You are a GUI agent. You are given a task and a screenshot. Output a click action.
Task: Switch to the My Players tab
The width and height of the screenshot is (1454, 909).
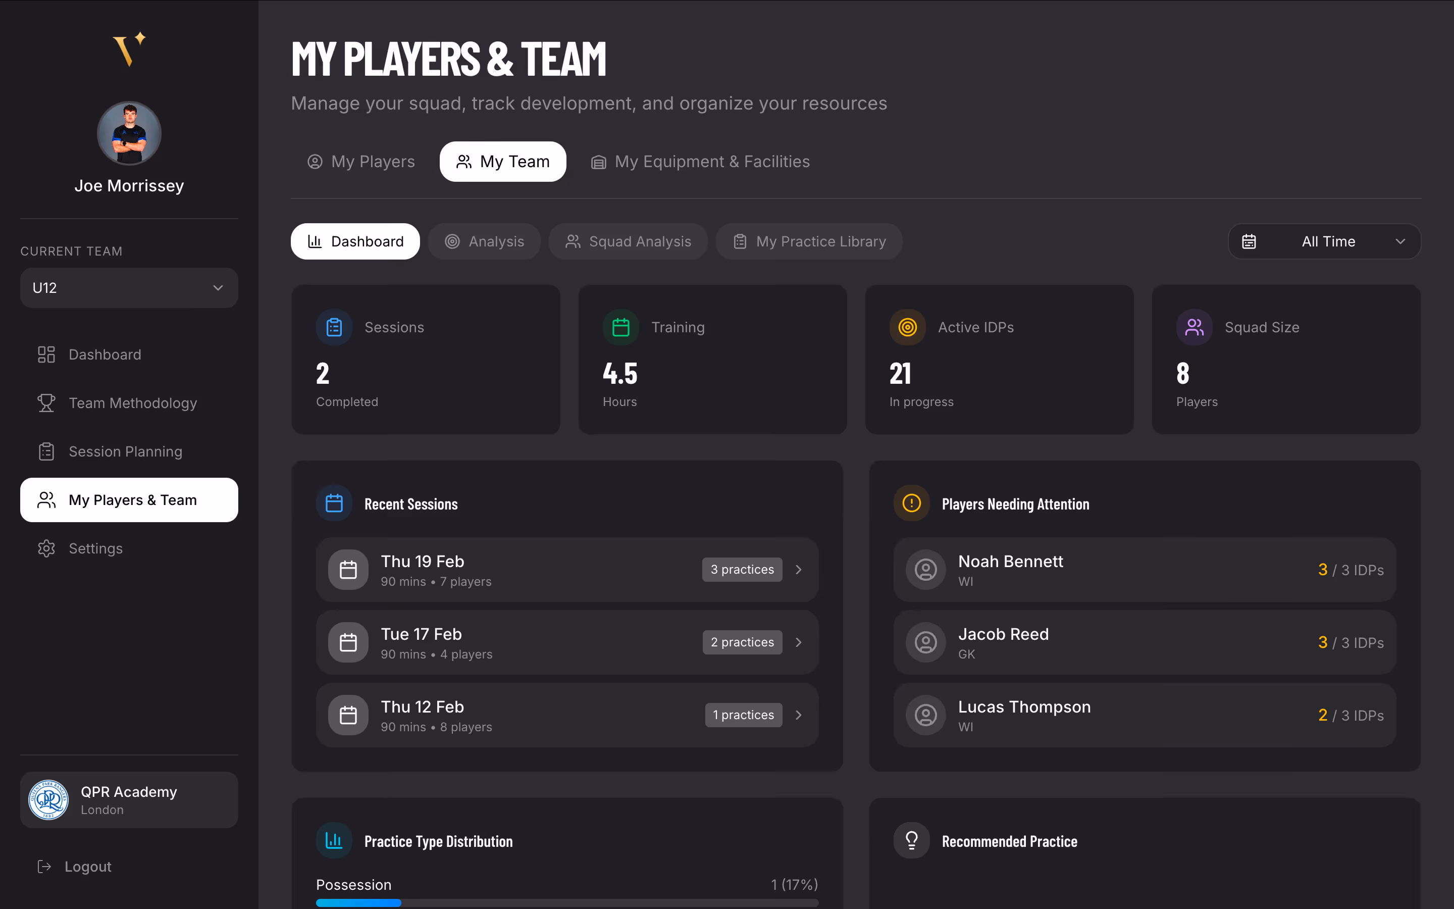click(361, 162)
